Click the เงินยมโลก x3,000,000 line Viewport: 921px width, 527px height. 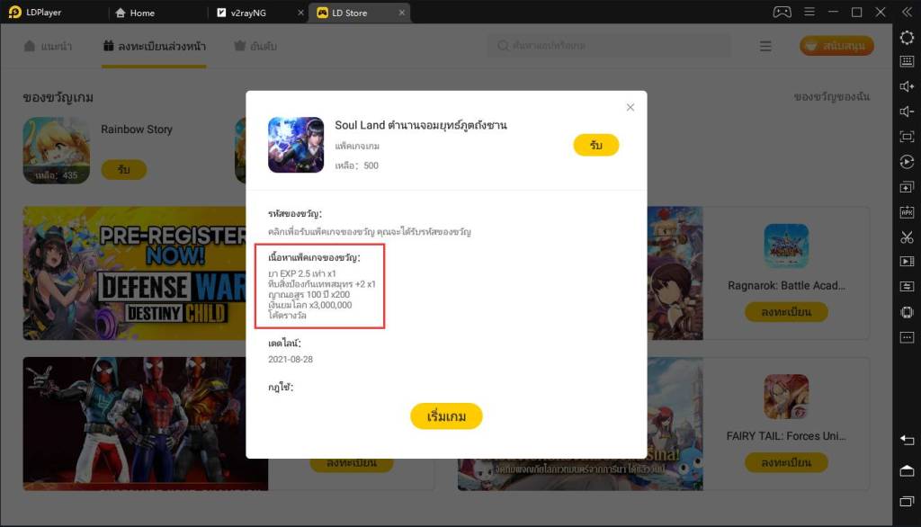click(310, 305)
